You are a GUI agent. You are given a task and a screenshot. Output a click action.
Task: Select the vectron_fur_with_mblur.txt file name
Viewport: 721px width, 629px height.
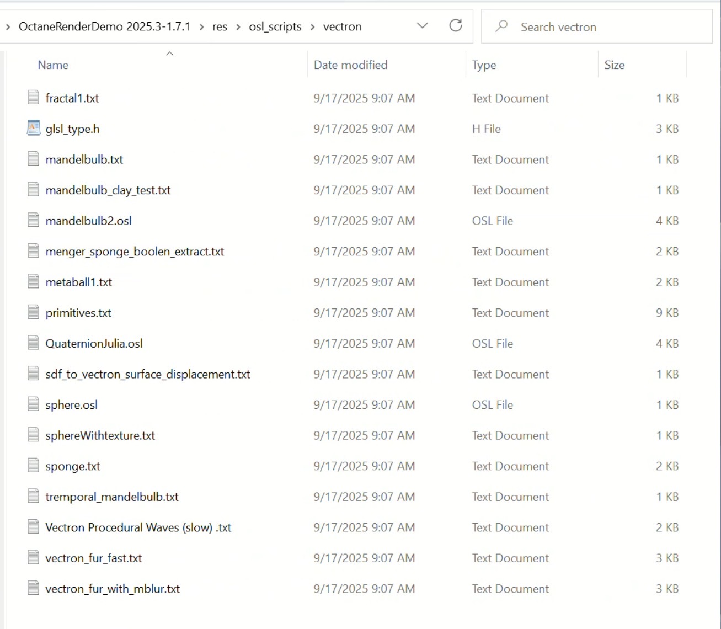pos(113,589)
